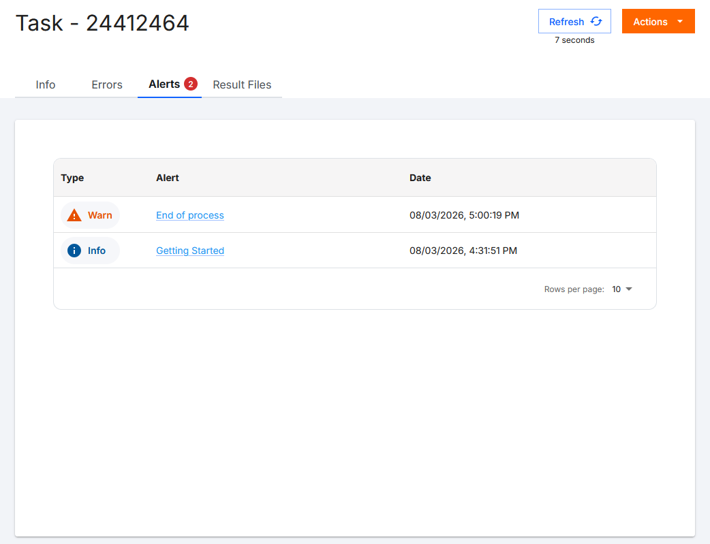Select the date 08/03/2026, 5:00:19 PM
The image size is (710, 544).
tap(464, 215)
